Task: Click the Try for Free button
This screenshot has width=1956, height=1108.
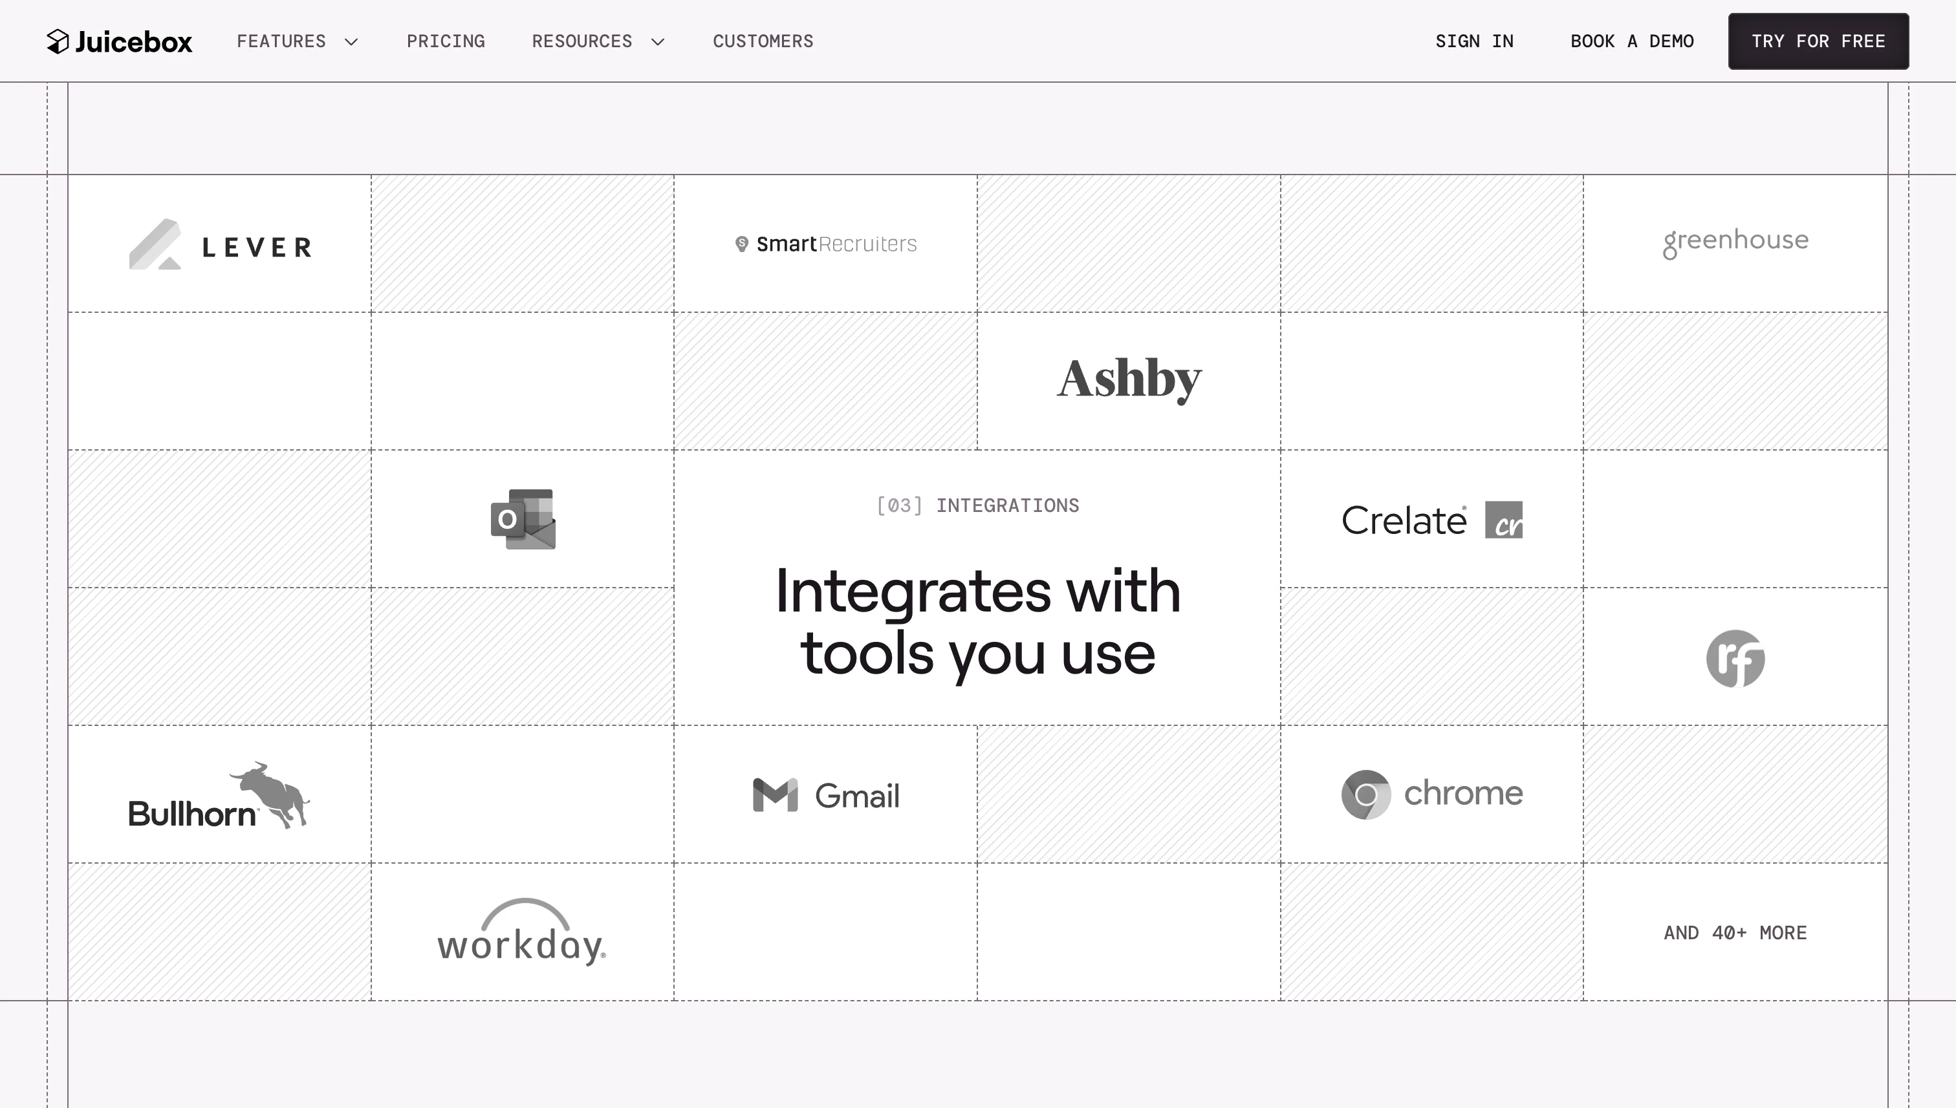Action: point(1818,41)
